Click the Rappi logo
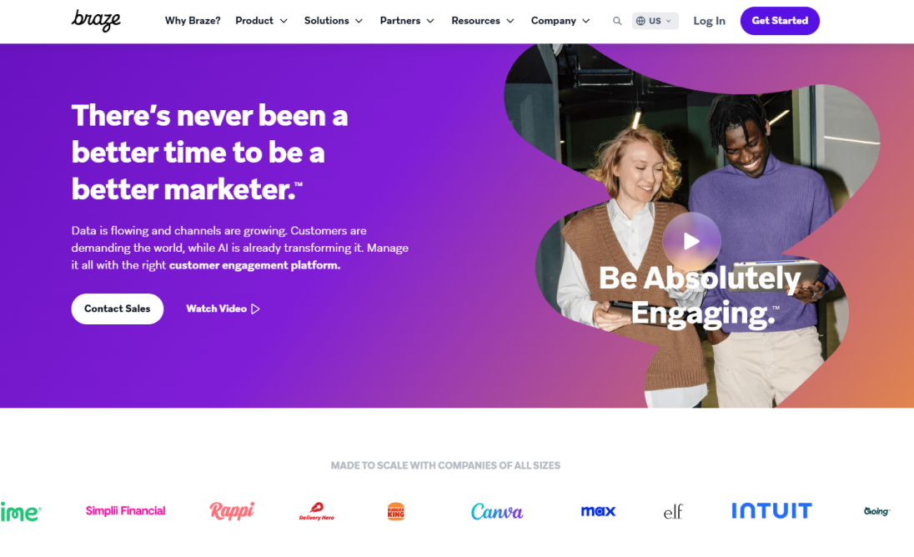Viewport: 914px width, 557px height. pyautogui.click(x=232, y=511)
